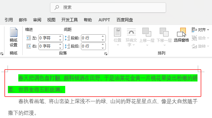This screenshot has height=118, width=212.
Task: Open the 开发工具 developer tab
Action: (70, 20)
